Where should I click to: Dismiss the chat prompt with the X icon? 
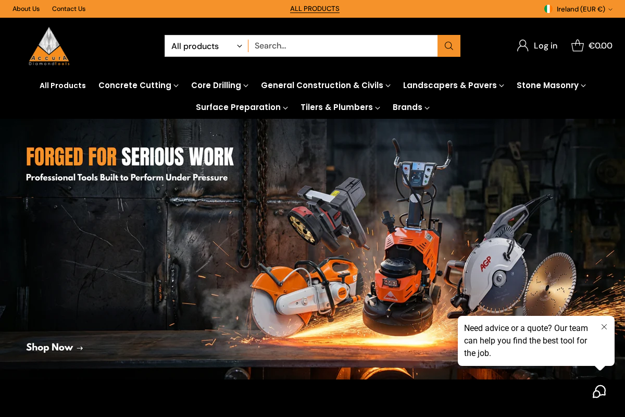coord(604,327)
